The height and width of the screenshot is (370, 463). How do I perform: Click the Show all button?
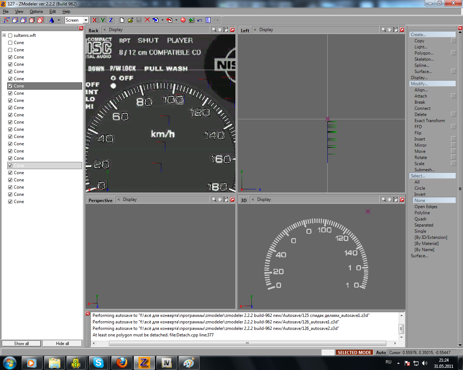tap(21, 344)
